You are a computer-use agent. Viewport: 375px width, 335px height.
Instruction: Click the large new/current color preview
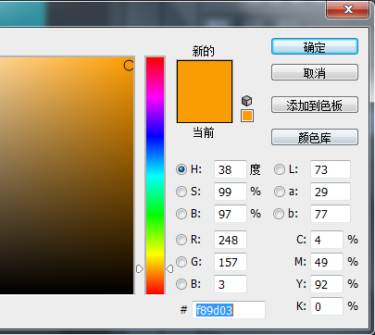pyautogui.click(x=205, y=92)
